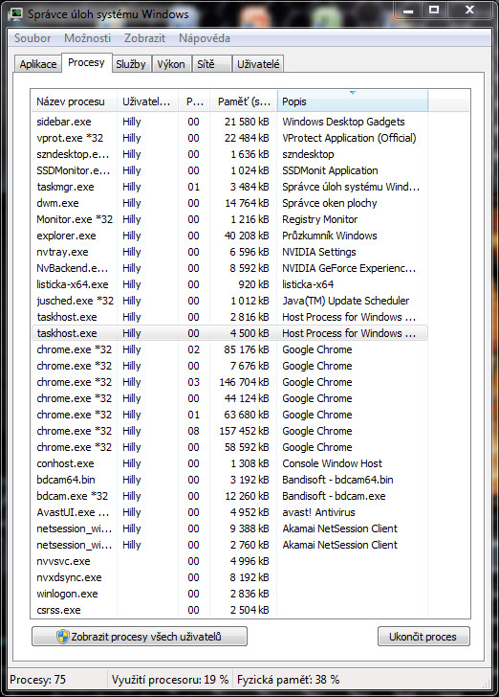499x697 pixels.
Task: Click the Registry Monitor description
Action: point(319,219)
